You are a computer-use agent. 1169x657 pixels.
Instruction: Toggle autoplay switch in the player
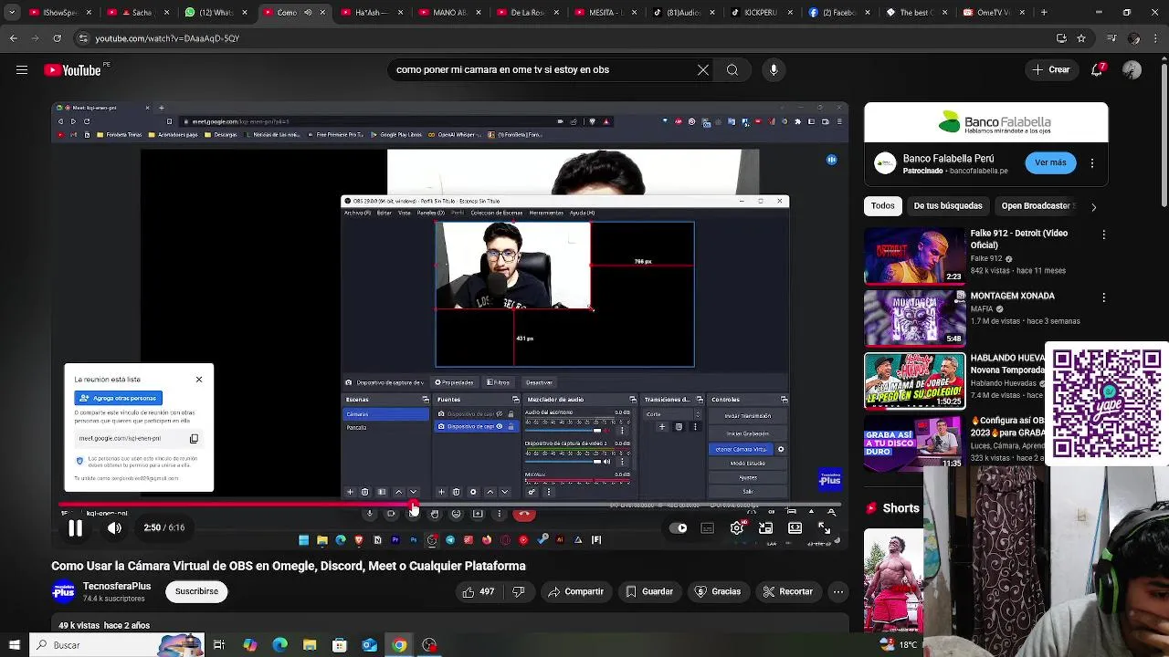[679, 528]
